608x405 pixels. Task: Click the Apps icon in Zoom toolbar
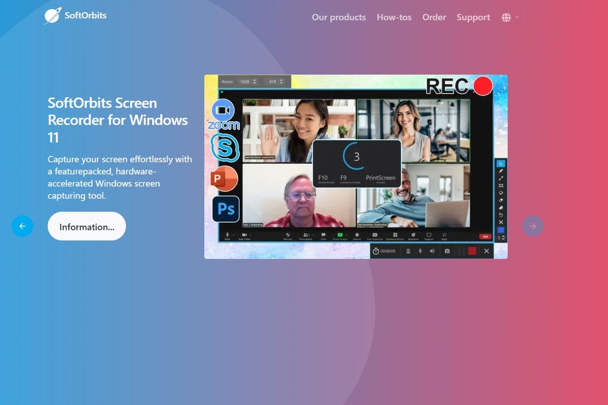(444, 236)
